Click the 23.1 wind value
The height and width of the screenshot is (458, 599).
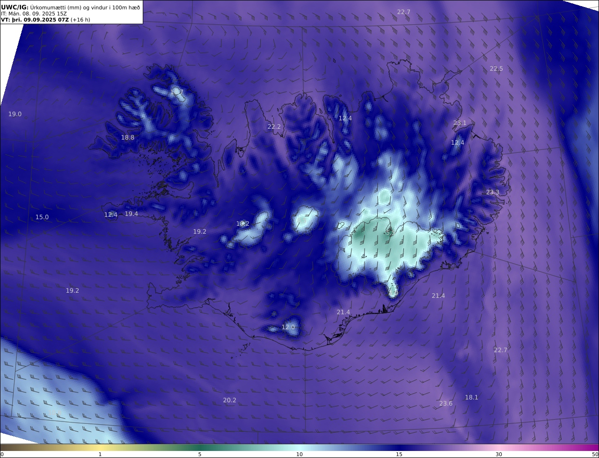460,123
